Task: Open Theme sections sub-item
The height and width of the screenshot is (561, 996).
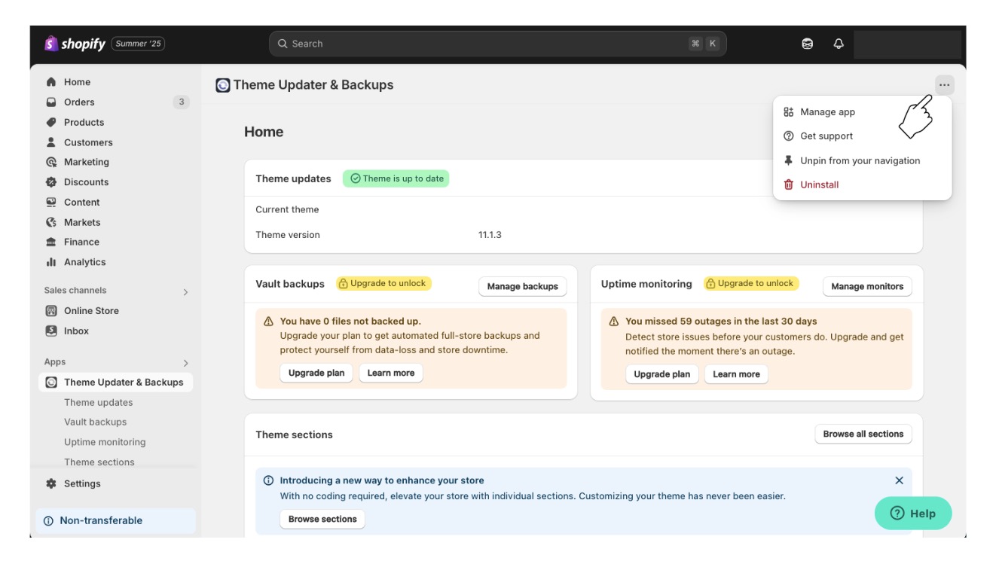Action: 99,462
